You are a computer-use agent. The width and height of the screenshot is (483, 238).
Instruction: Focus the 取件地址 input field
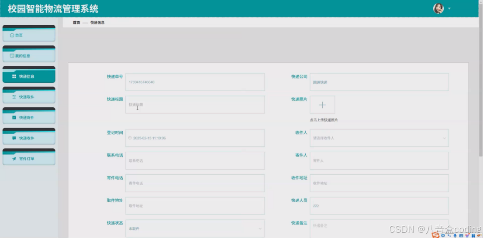[195, 206]
